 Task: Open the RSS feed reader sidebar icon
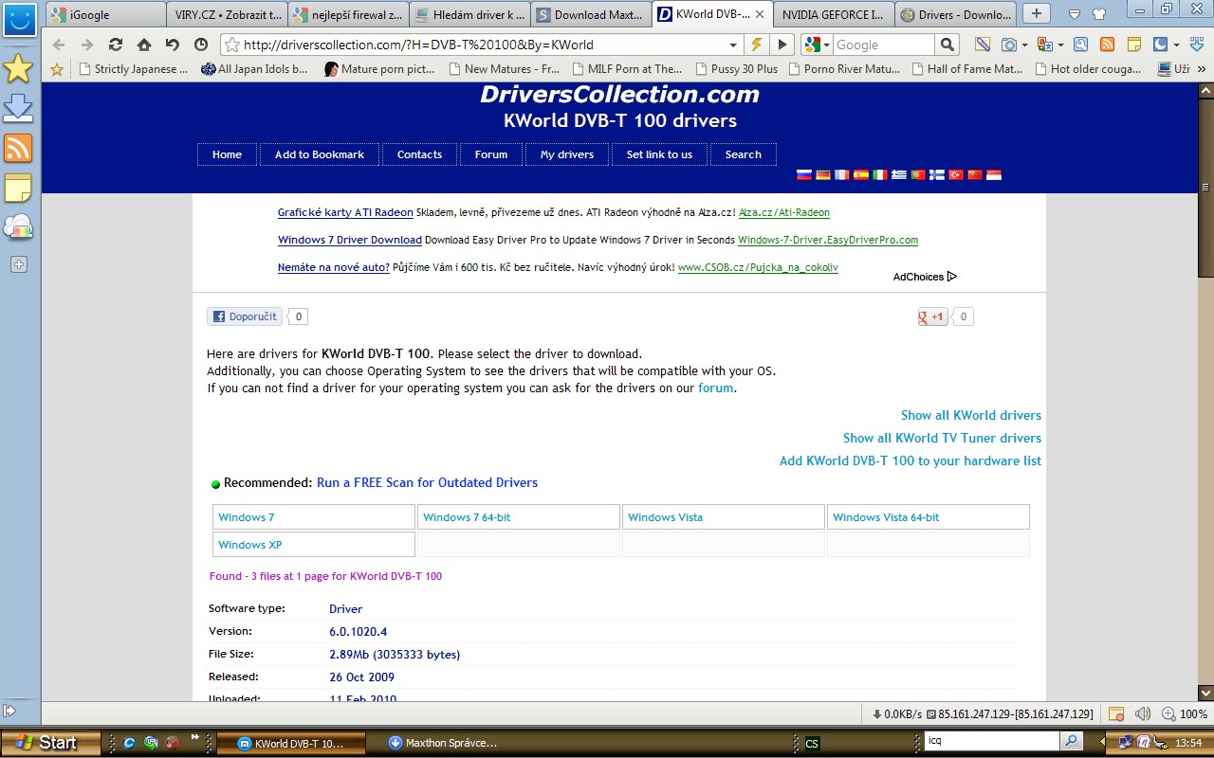18,148
